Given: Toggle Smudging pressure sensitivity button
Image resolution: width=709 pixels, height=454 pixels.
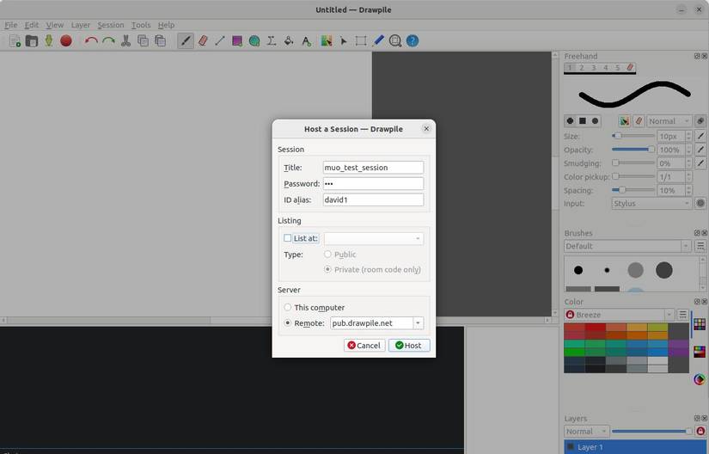Looking at the screenshot, I should point(700,163).
